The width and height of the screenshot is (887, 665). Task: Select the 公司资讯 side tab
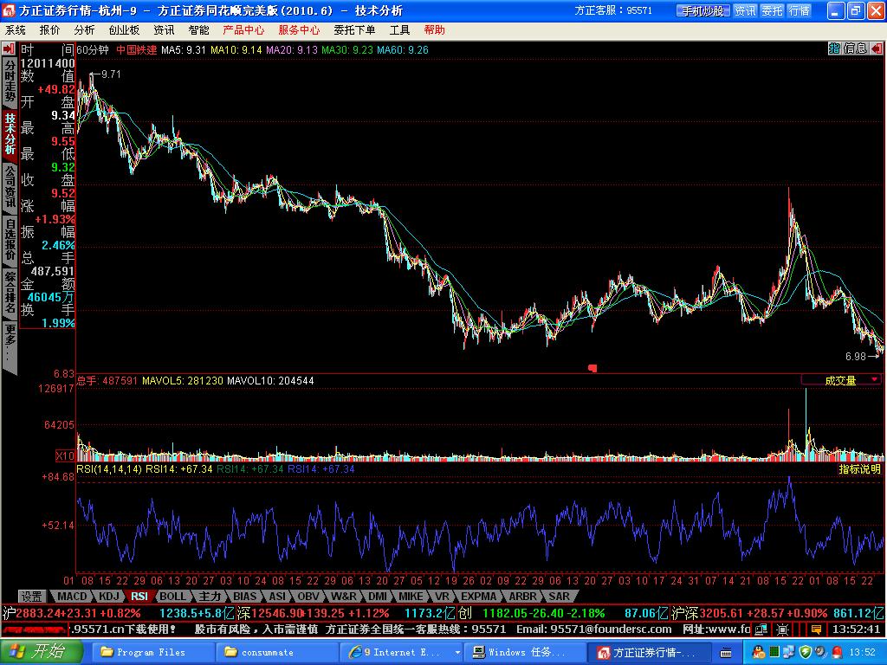tap(10, 187)
